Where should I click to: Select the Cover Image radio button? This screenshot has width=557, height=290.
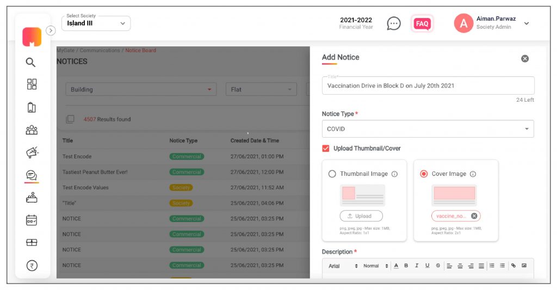[x=424, y=174]
